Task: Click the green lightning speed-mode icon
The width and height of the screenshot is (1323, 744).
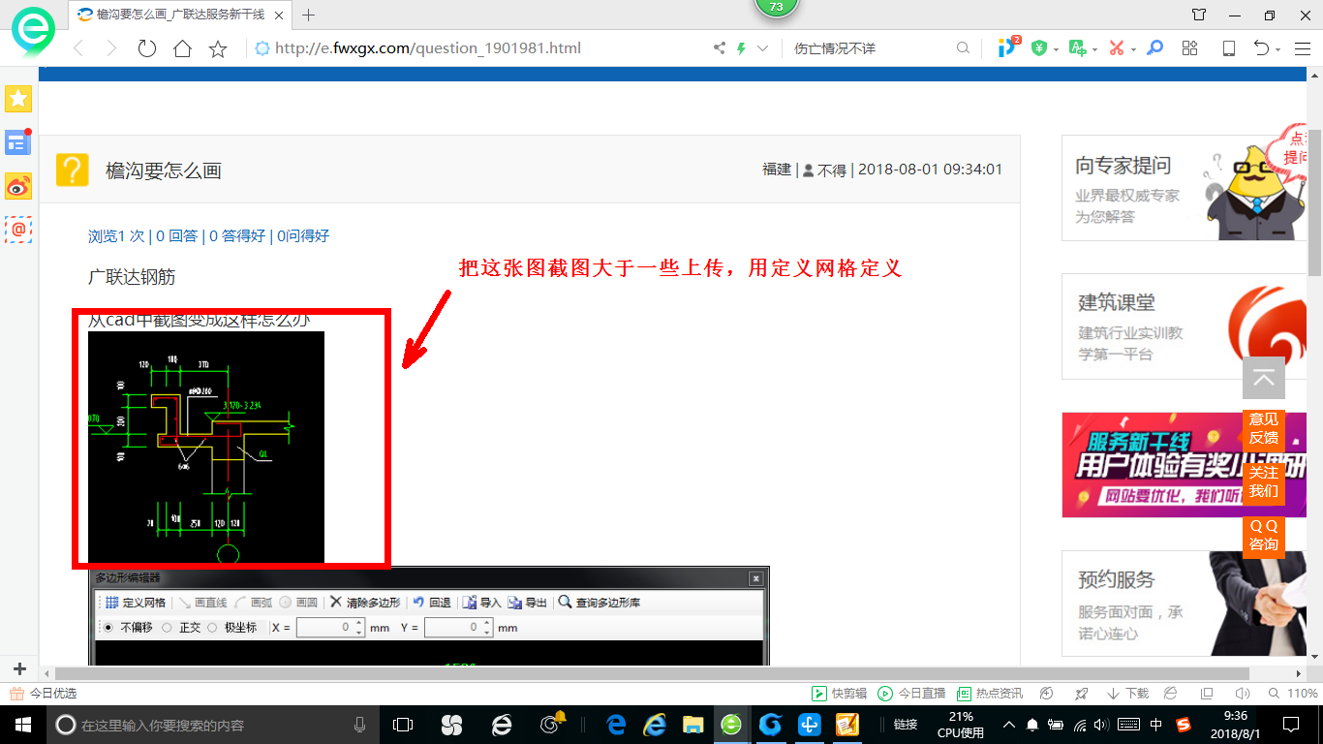Action: 742,47
